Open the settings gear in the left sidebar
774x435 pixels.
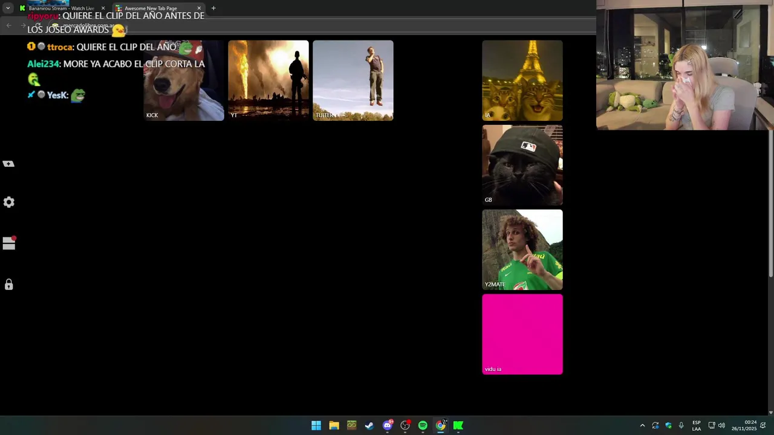(x=8, y=202)
